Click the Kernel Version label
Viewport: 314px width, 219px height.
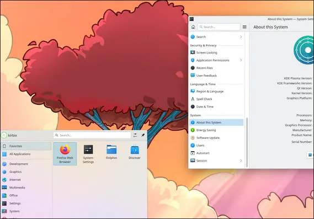pyautogui.click(x=302, y=93)
